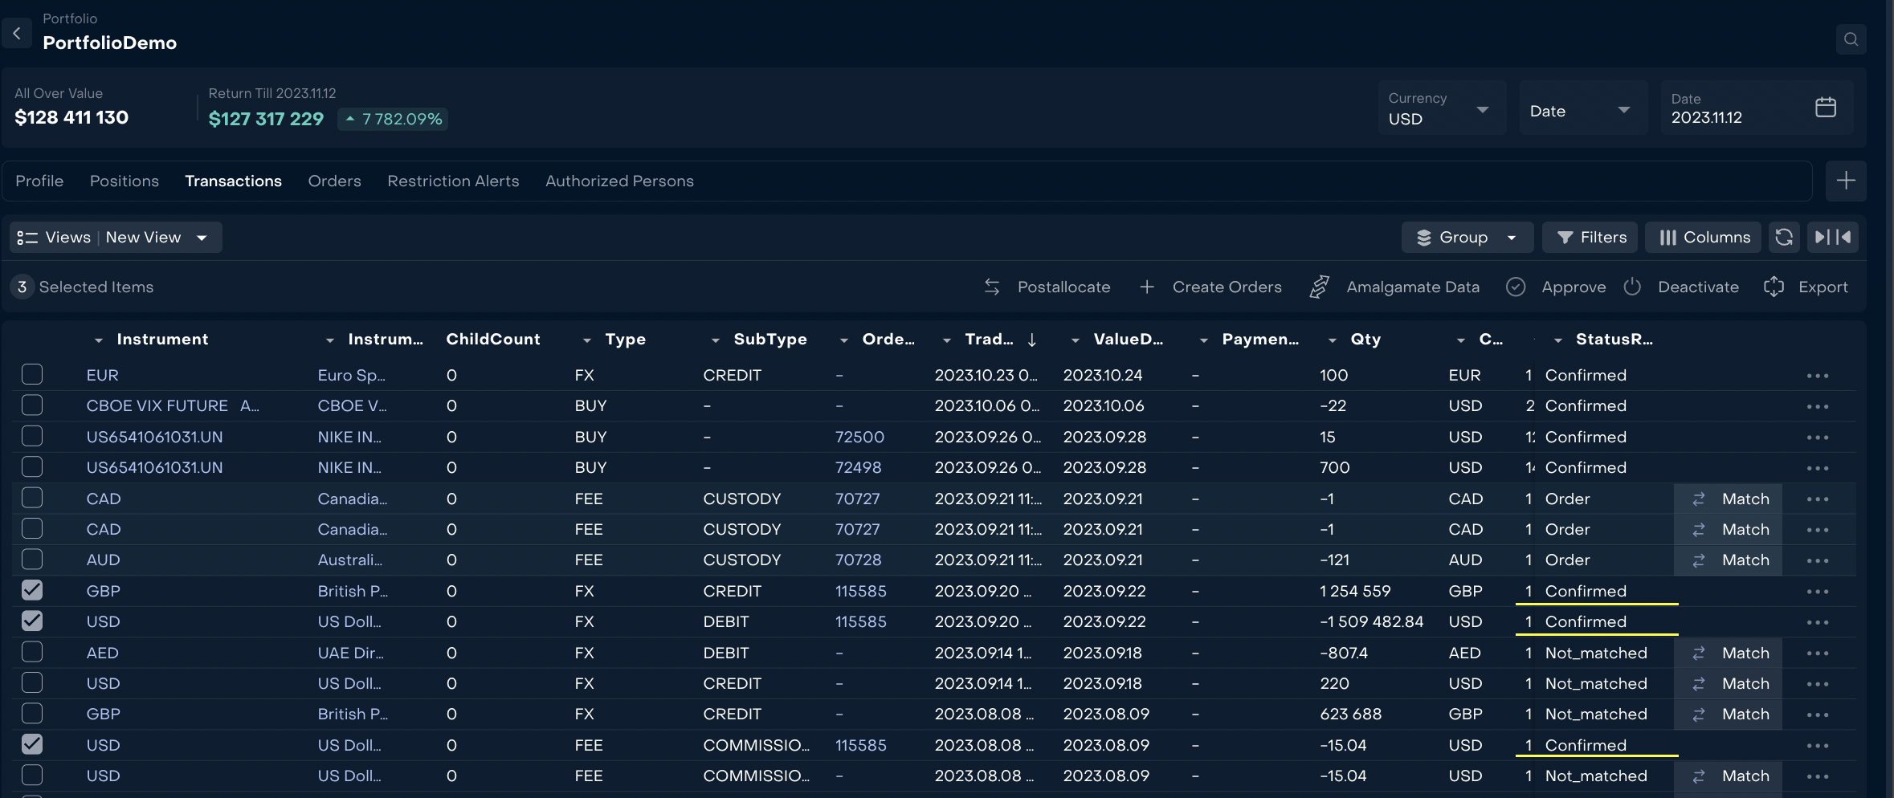
Task: Open search with the magnifier icon
Action: [1851, 39]
